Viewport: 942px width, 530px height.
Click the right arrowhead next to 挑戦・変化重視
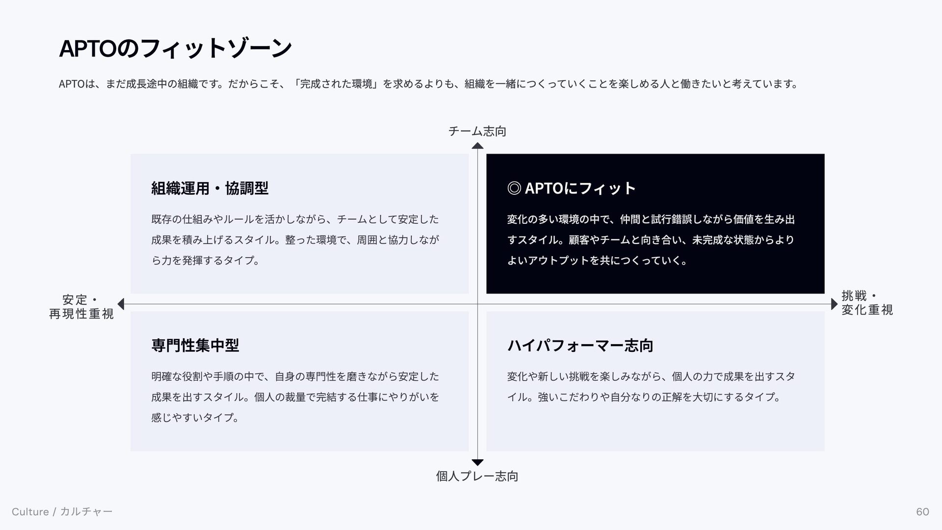[x=834, y=304]
